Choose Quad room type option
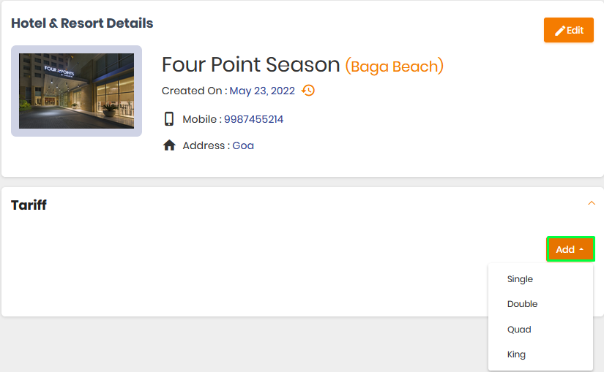Viewport: 604px width, 372px height. [519, 330]
